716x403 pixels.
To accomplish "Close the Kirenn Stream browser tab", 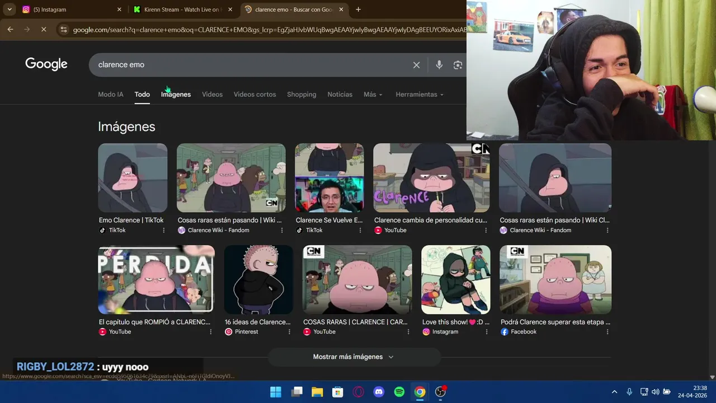I will (x=230, y=10).
